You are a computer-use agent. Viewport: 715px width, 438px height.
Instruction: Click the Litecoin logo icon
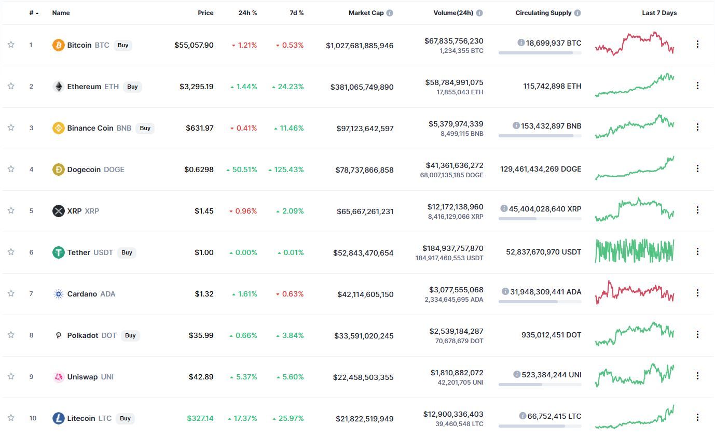59,418
